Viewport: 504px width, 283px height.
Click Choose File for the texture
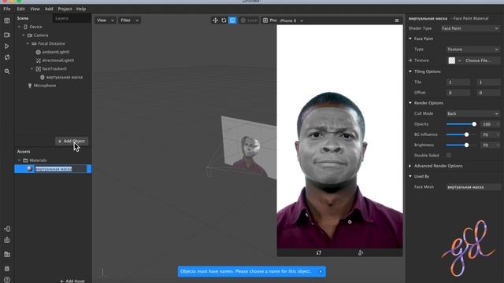coord(478,61)
